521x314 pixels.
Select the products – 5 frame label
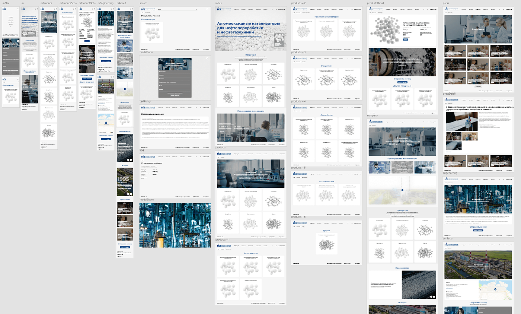click(298, 168)
